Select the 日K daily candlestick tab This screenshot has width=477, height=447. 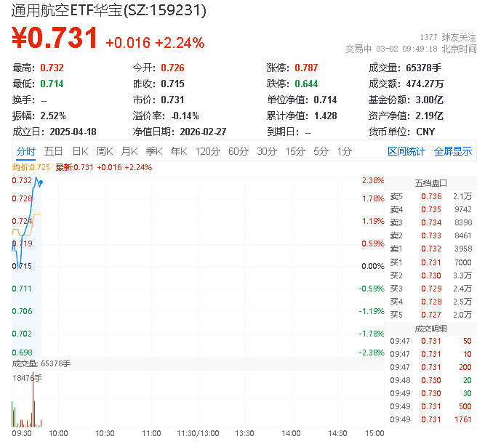[x=80, y=152]
